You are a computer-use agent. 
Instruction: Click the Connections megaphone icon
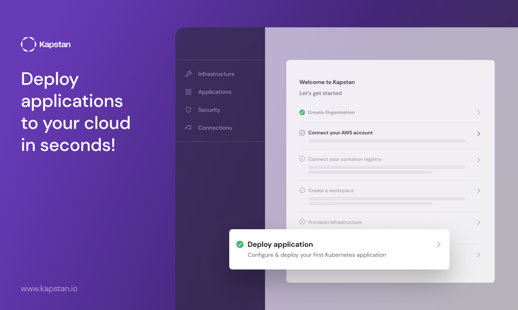(x=188, y=128)
